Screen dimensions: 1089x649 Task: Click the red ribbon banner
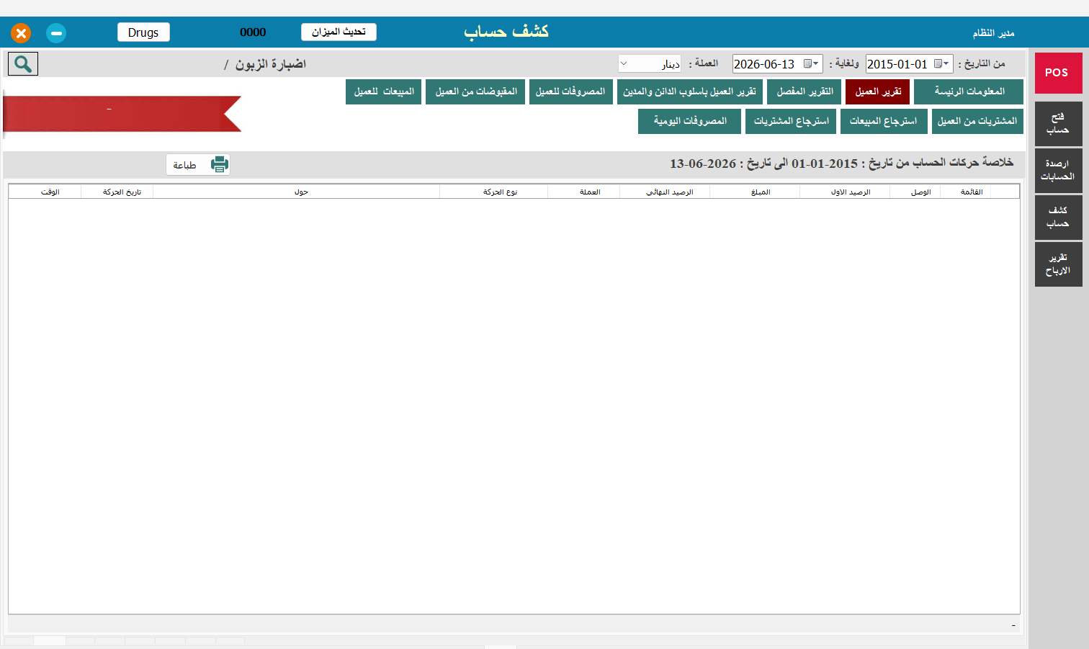(122, 114)
